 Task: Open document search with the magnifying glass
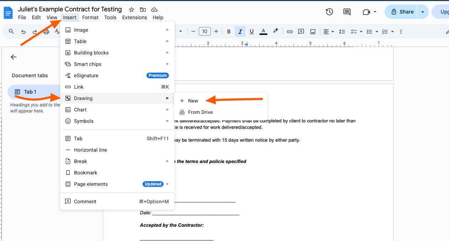11,31
